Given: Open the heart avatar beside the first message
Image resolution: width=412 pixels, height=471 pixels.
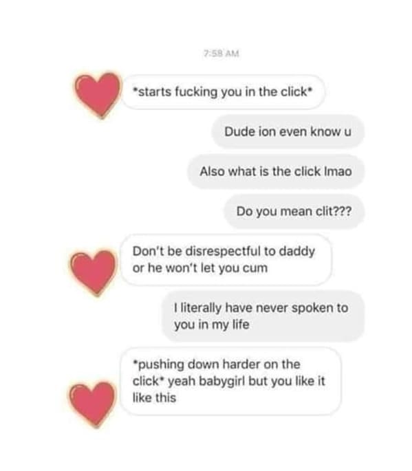Looking at the screenshot, I should pos(98,95).
